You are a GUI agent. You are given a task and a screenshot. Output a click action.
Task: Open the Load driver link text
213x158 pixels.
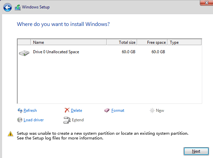(33, 120)
